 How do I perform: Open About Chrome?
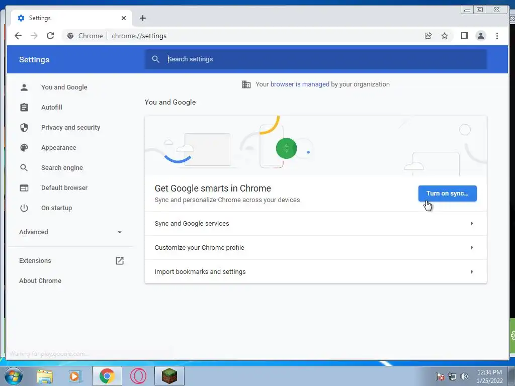tap(40, 280)
